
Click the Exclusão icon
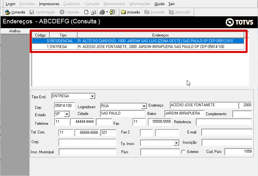tap(146, 12)
